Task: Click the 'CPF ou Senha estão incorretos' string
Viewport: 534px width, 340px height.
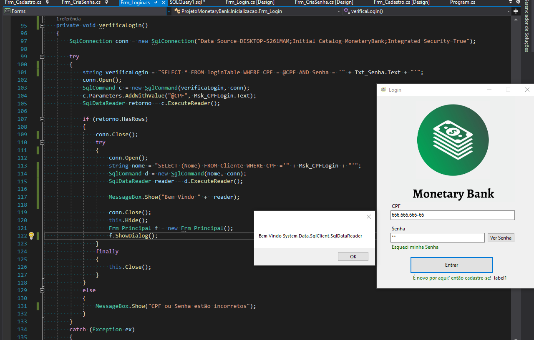Action: (x=199, y=306)
